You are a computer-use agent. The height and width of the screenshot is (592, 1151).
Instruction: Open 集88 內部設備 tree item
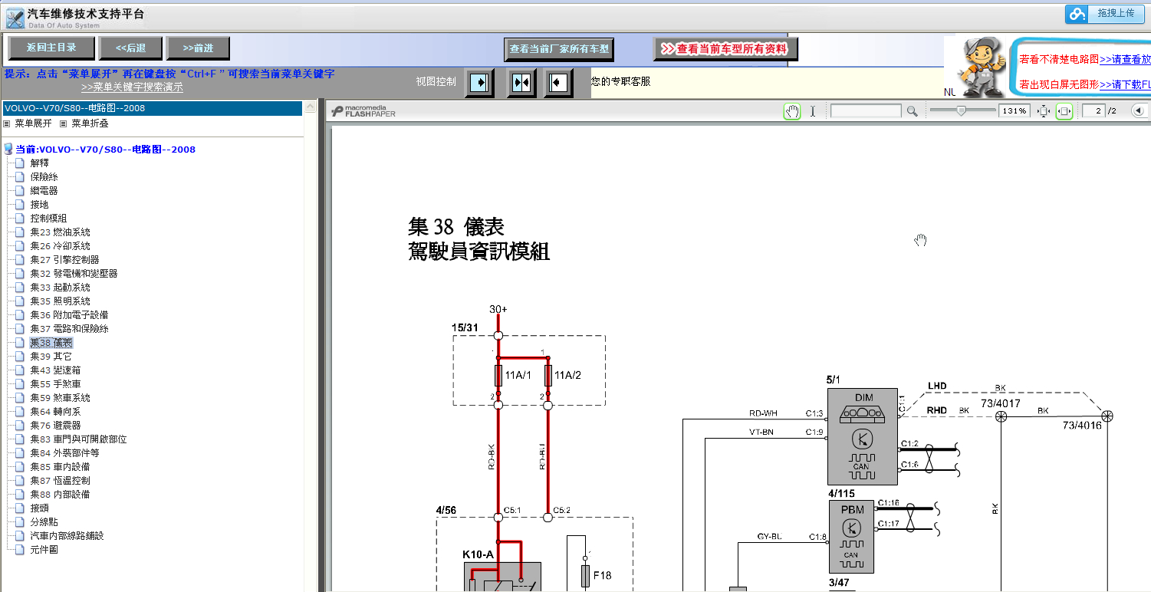pos(61,495)
